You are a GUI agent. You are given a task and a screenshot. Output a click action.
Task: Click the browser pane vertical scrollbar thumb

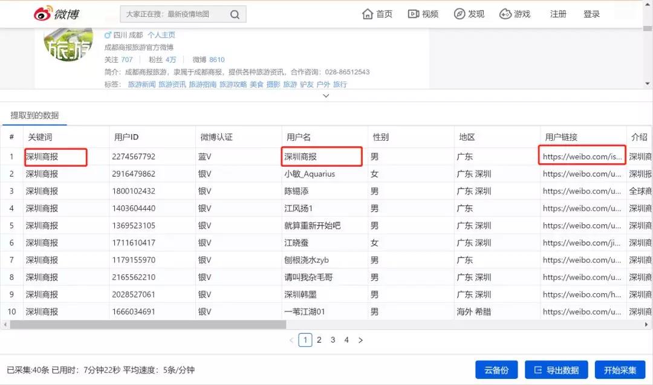tap(648, 29)
